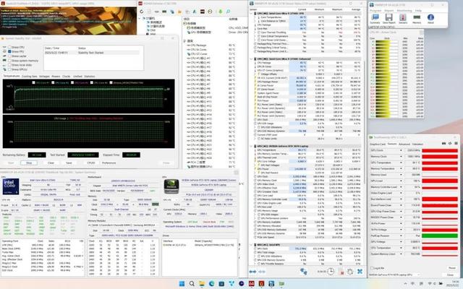Viewport: 463px width, 289px height.
Task: Toggle the CPU Core #4 graph checkbox
Action: click(92, 83)
